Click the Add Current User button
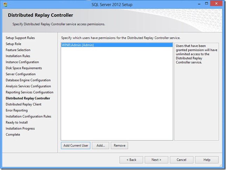 [x=75, y=145]
